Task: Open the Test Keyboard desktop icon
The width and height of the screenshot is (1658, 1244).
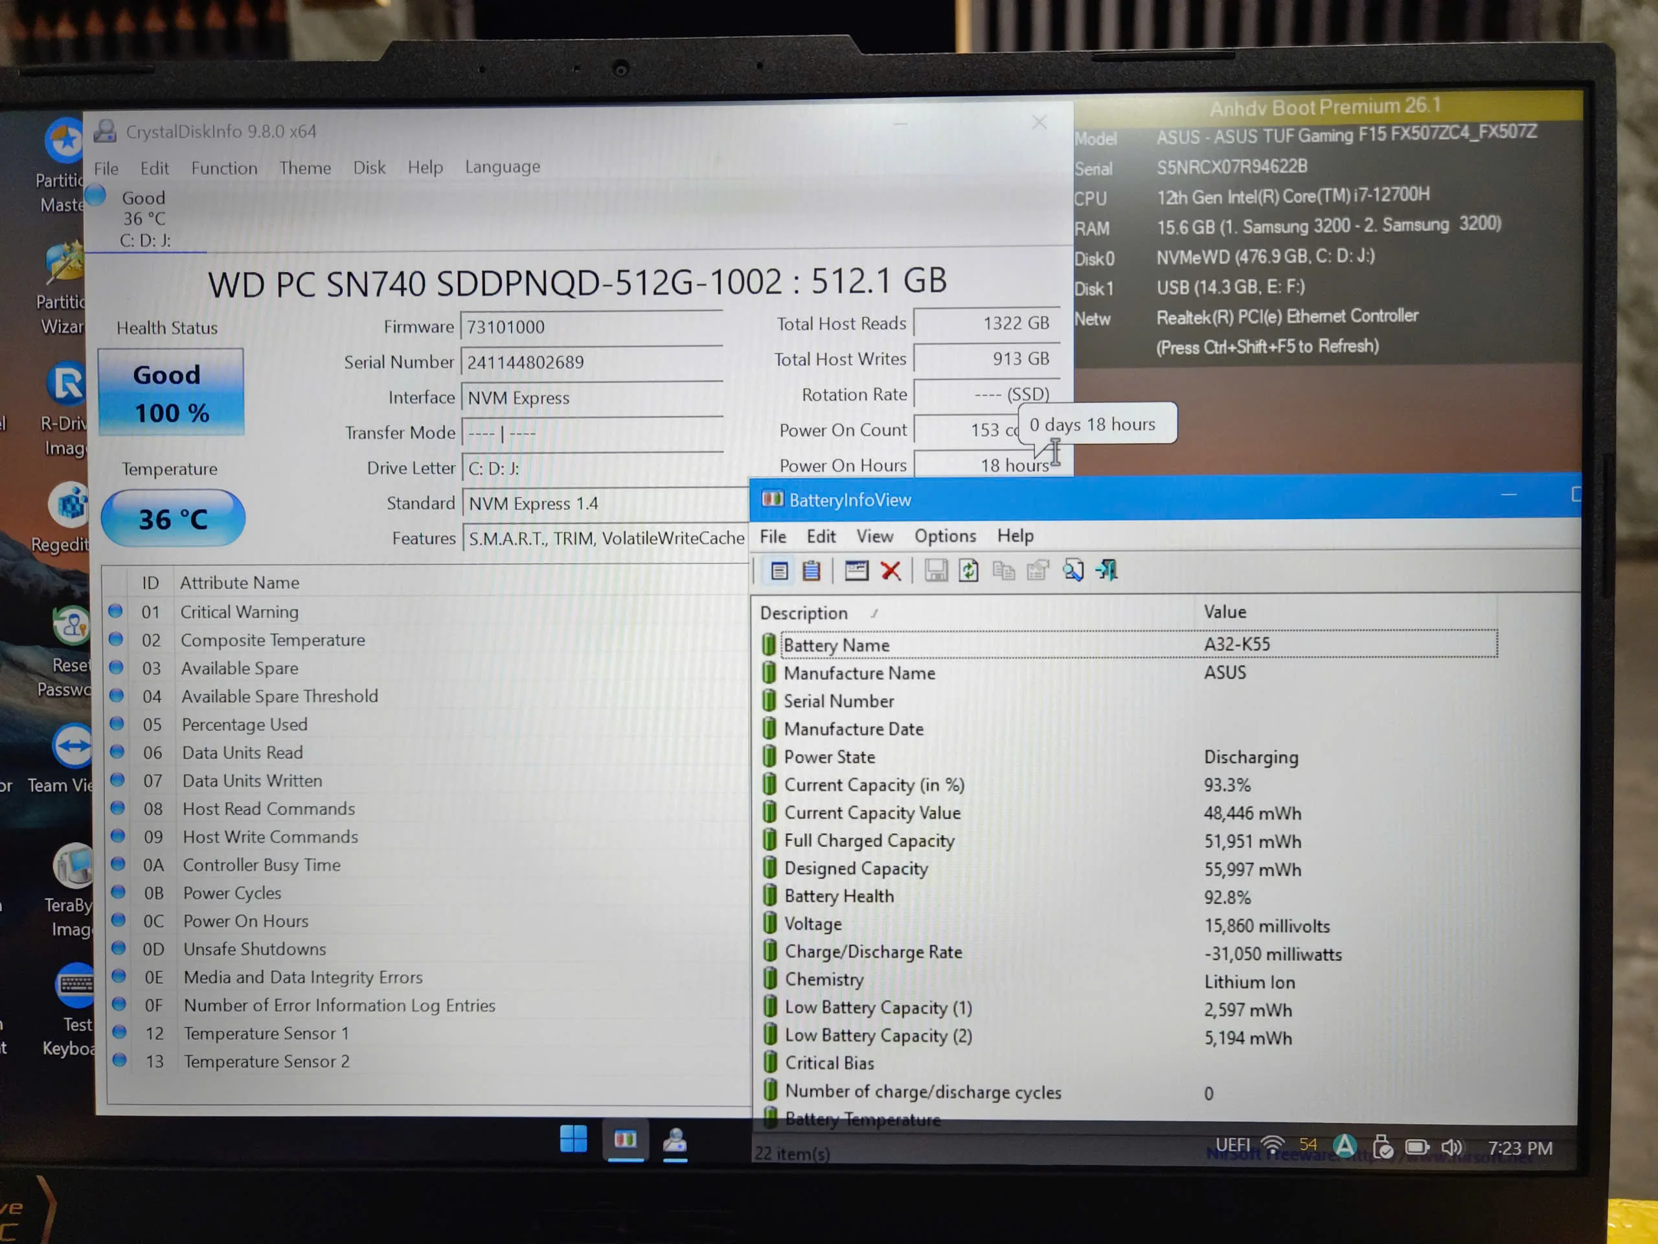Action: (71, 1009)
